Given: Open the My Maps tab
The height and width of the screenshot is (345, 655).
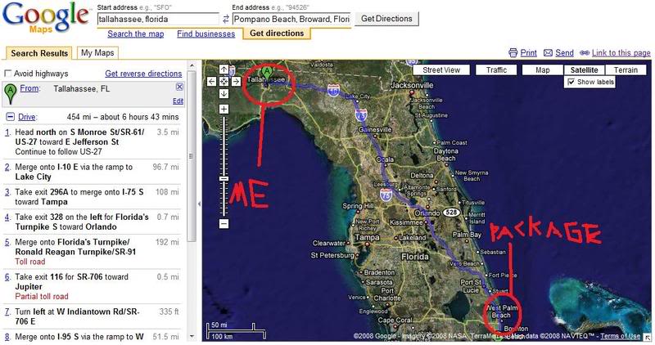Looking at the screenshot, I should pyautogui.click(x=97, y=52).
